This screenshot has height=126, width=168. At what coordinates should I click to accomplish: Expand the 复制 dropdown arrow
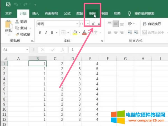[x=31, y=28]
